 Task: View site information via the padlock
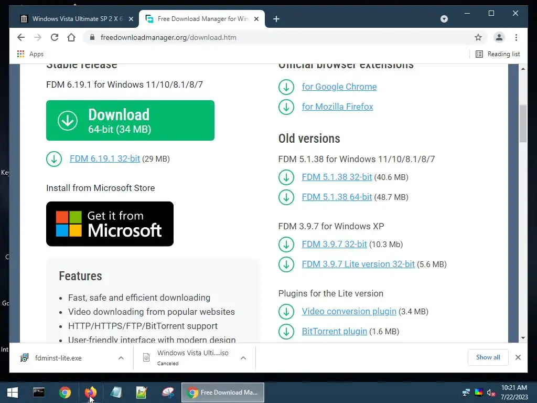coord(92,37)
